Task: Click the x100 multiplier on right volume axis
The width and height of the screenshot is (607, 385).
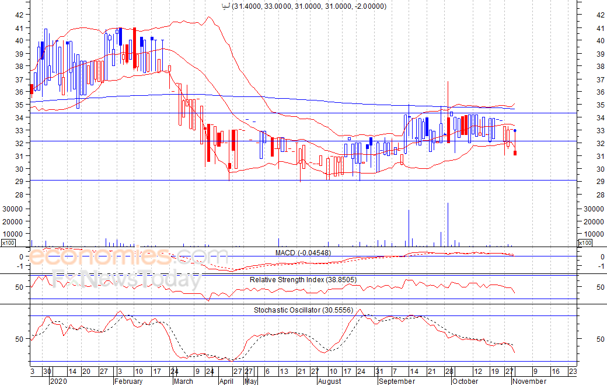Action: tap(585, 243)
